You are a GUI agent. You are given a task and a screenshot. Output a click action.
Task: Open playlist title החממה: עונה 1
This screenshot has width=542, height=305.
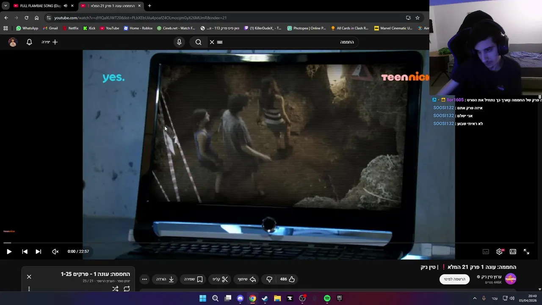pos(95,274)
